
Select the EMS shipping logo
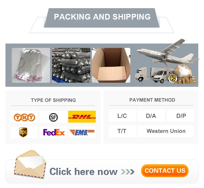(x=82, y=132)
